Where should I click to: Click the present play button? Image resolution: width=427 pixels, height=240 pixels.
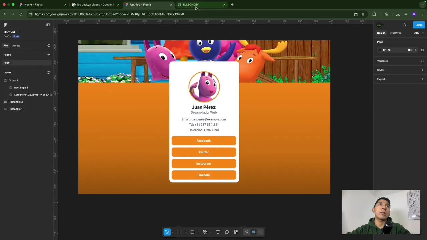coord(405,25)
